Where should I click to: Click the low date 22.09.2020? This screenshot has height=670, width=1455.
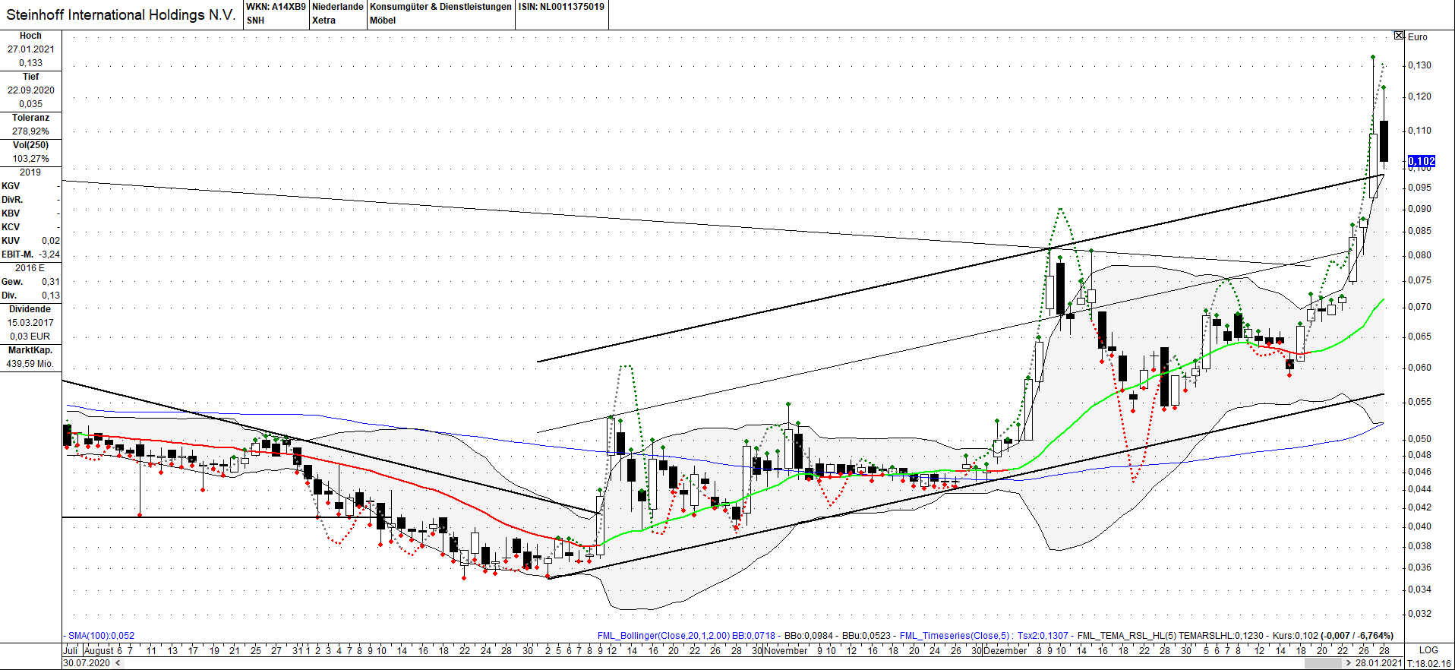pos(31,90)
